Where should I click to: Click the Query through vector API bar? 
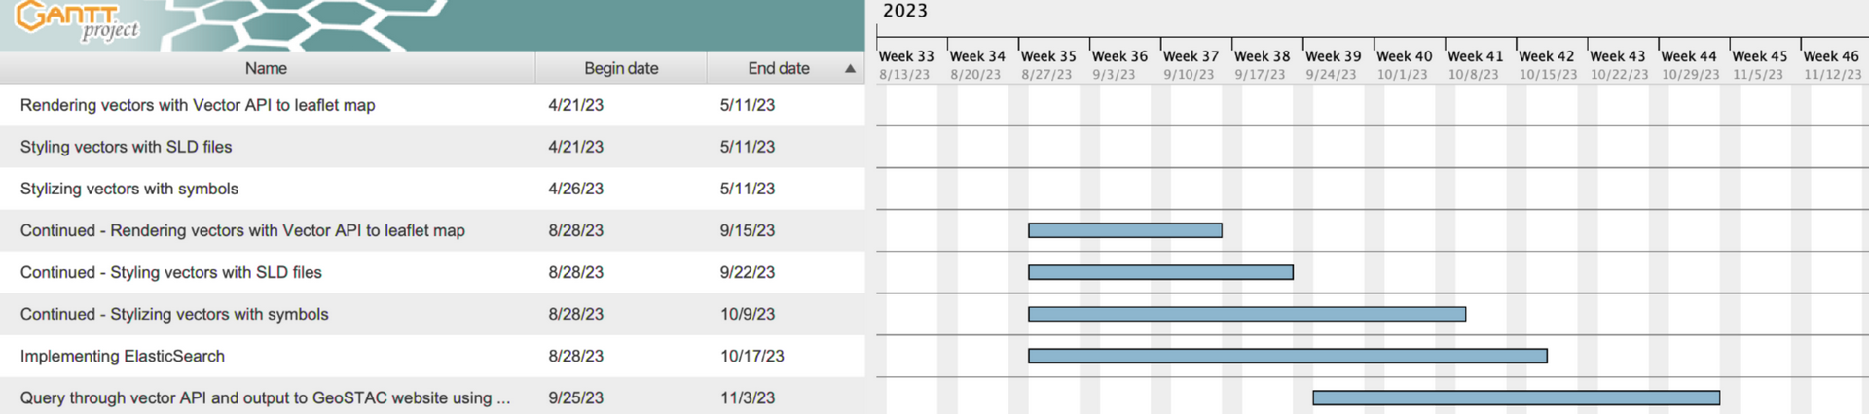tap(1517, 397)
